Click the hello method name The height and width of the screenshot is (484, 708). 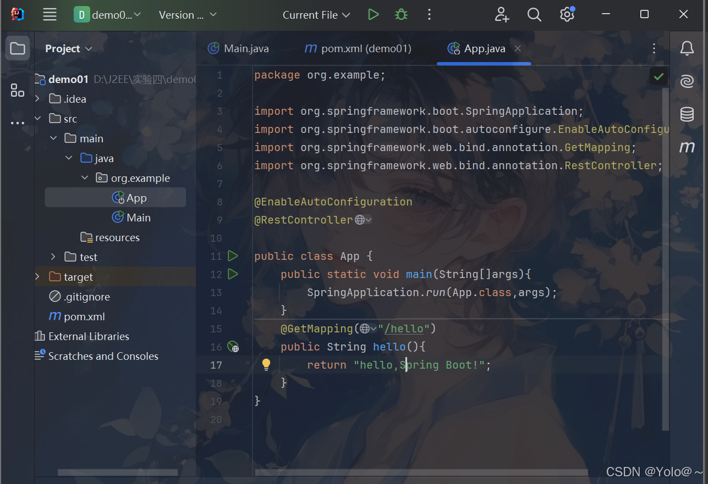tap(389, 347)
